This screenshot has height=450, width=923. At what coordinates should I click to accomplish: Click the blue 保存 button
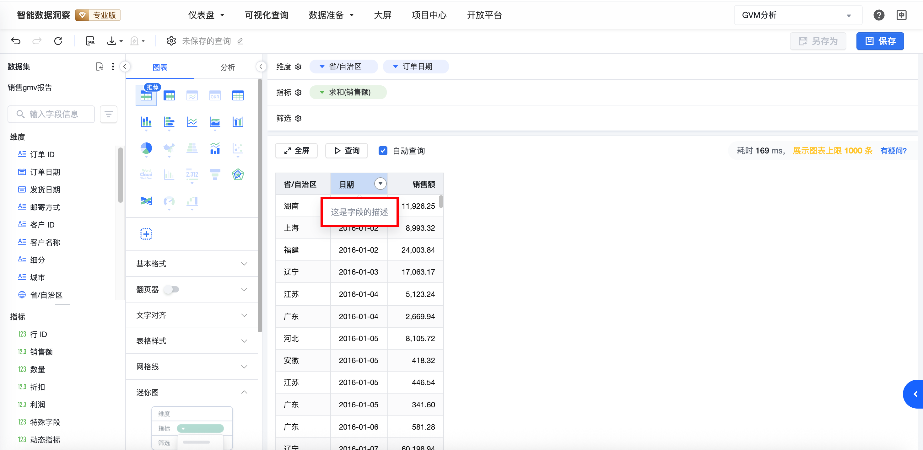tap(880, 41)
